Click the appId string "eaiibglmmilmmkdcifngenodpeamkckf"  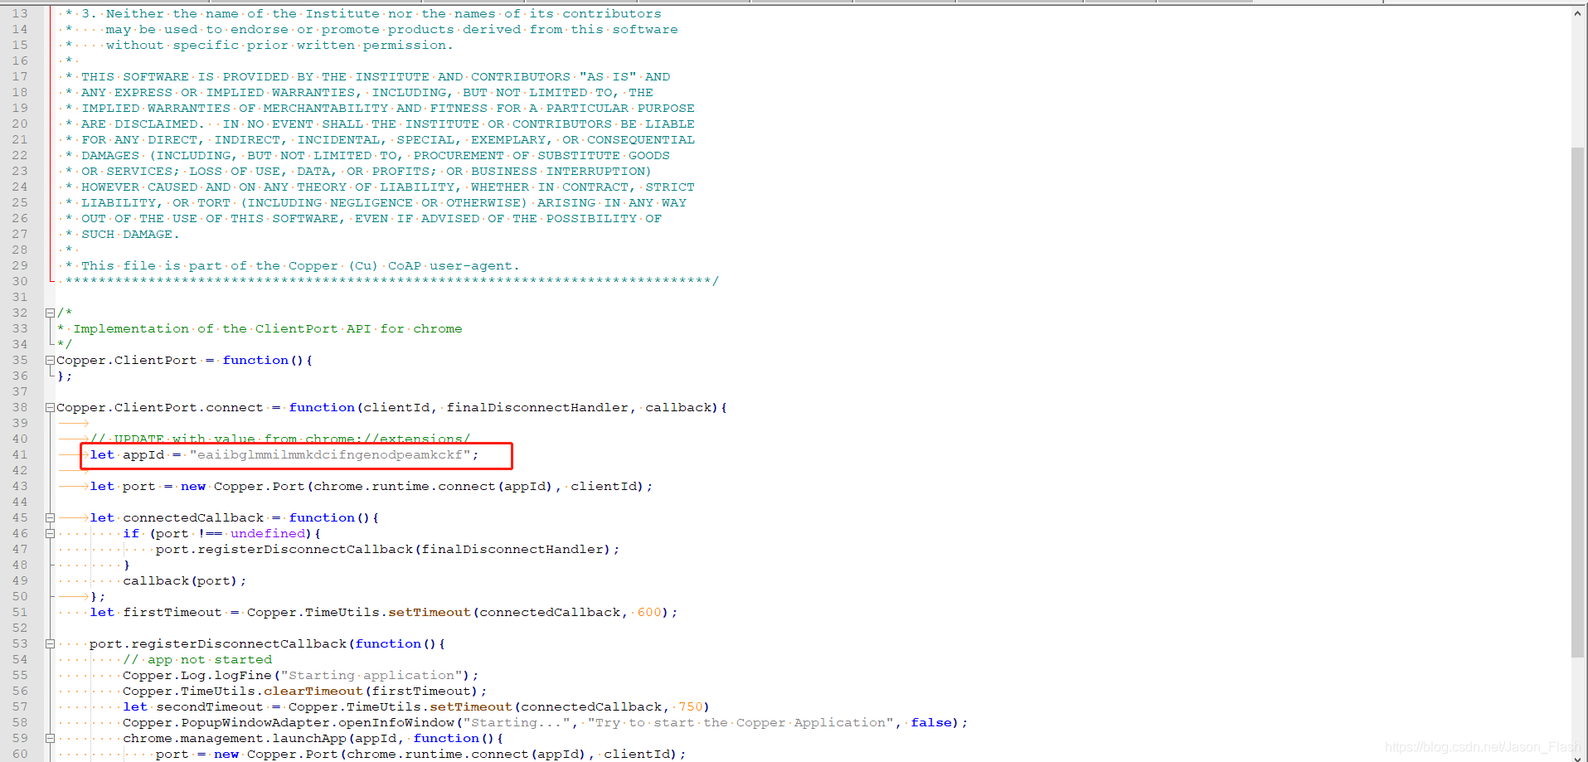330,455
